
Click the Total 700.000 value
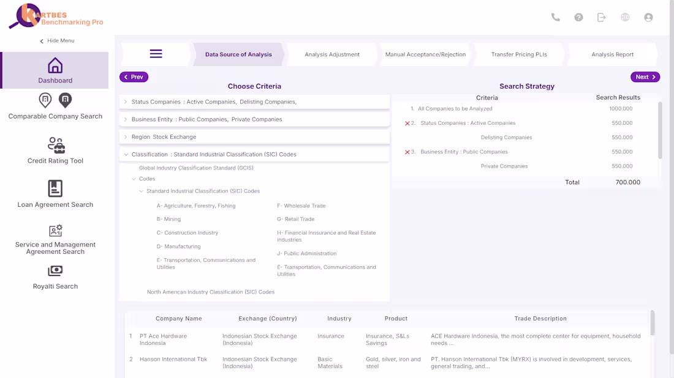(x=627, y=182)
